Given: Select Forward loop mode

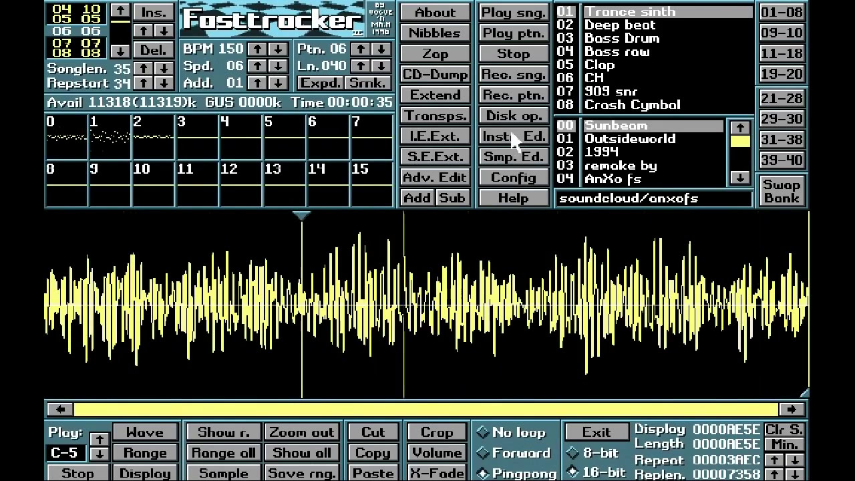Looking at the screenshot, I should [513, 454].
